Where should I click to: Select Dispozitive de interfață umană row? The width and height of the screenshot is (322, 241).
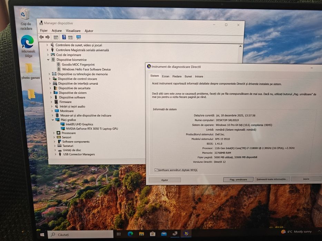[78, 83]
